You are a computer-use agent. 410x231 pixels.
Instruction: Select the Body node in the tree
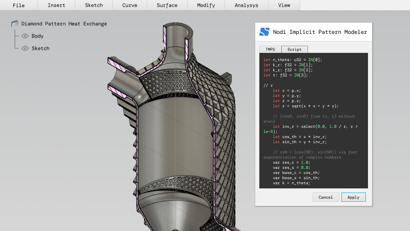pos(37,36)
